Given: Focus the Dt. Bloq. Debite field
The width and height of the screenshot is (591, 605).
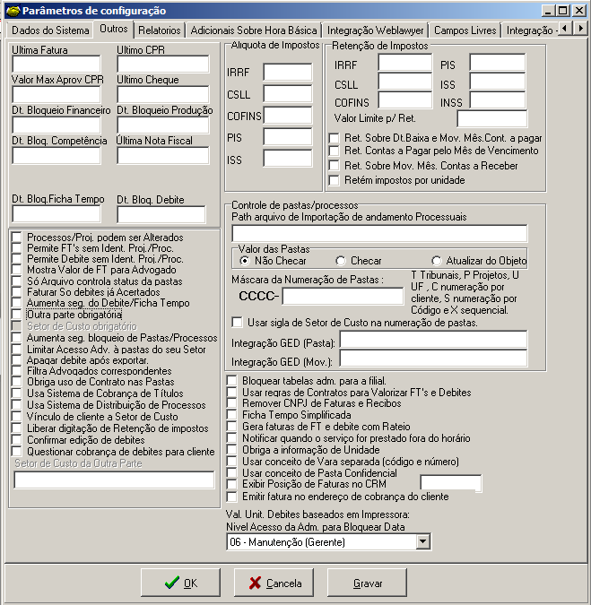Looking at the screenshot, I should (161, 214).
